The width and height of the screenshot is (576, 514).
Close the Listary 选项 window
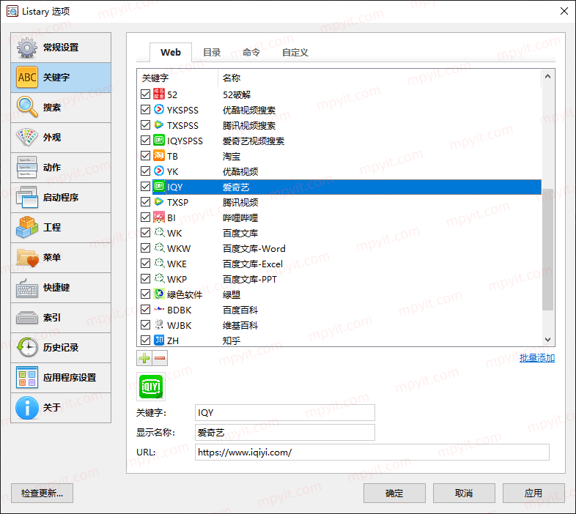[564, 11]
